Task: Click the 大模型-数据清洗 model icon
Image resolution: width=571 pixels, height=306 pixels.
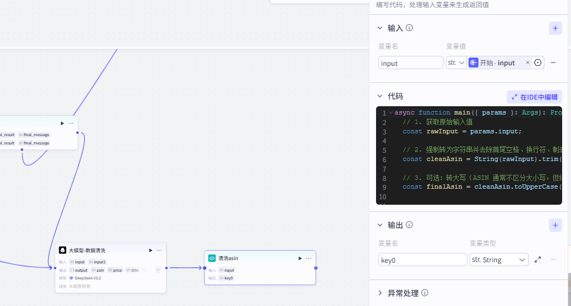Action: pyautogui.click(x=63, y=250)
